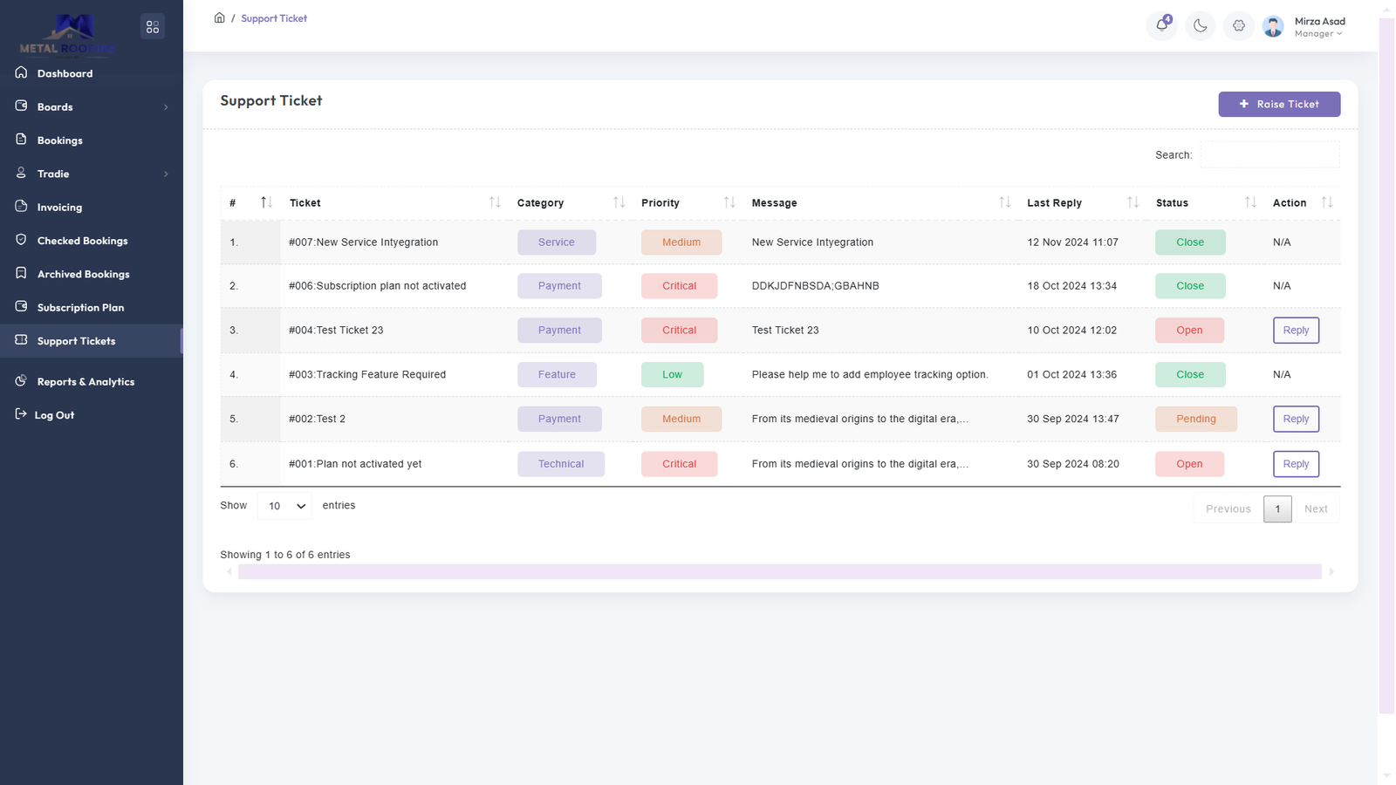Toggle sidebar with grid icon
The image size is (1396, 785).
tap(153, 27)
